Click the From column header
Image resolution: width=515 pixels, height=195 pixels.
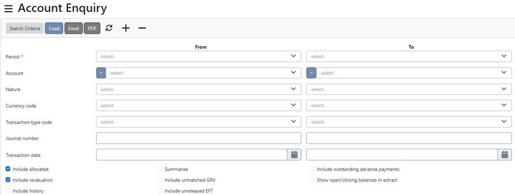click(201, 47)
